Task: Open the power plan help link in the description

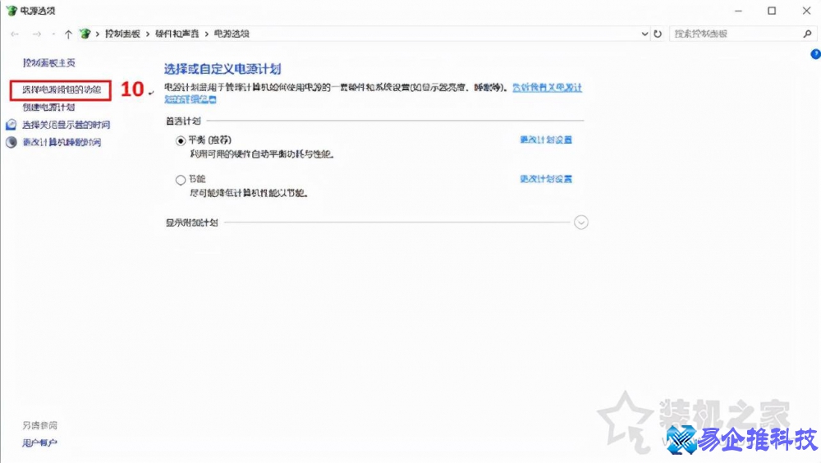Action: 547,88
